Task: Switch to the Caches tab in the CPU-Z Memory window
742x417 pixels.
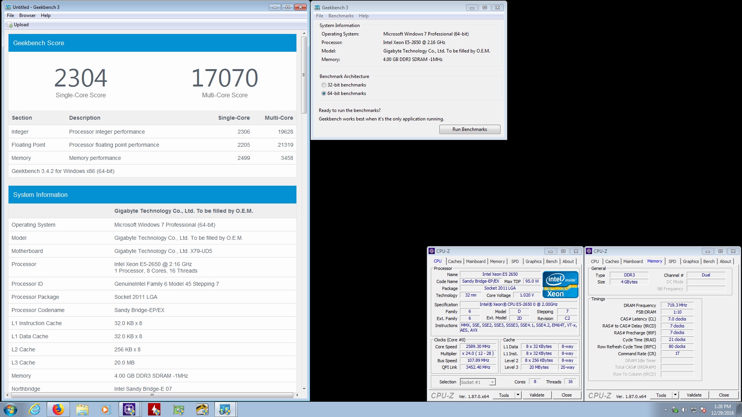Action: pyautogui.click(x=612, y=261)
